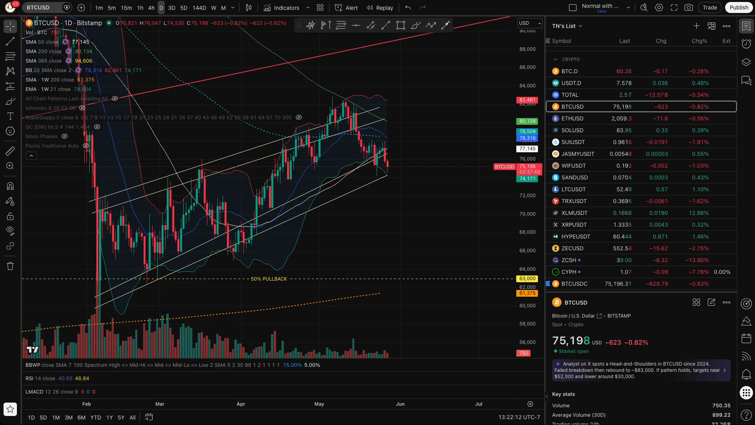Select the ETHUSD watchlist row
The image size is (755, 425).
coord(641,118)
